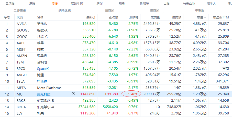The image size is (232, 117).
Task: Click the 2492.54万 volume value
Action: point(152,24)
